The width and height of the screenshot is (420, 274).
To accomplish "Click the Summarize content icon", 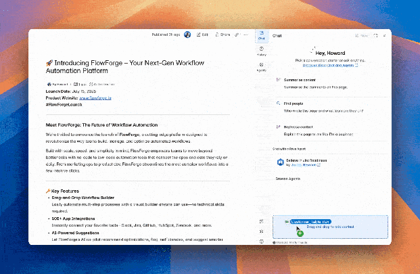I will (279, 80).
